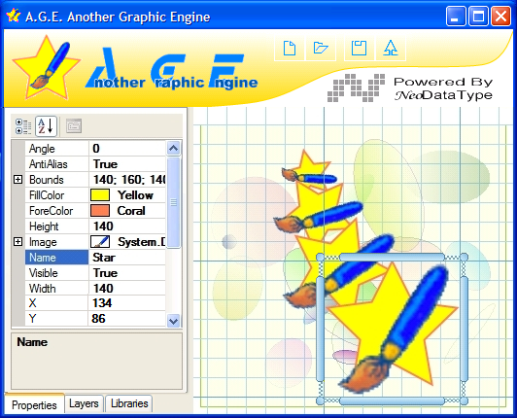This screenshot has width=517, height=418.
Task: Maximize the A.G.E. window
Action: (x=478, y=16)
